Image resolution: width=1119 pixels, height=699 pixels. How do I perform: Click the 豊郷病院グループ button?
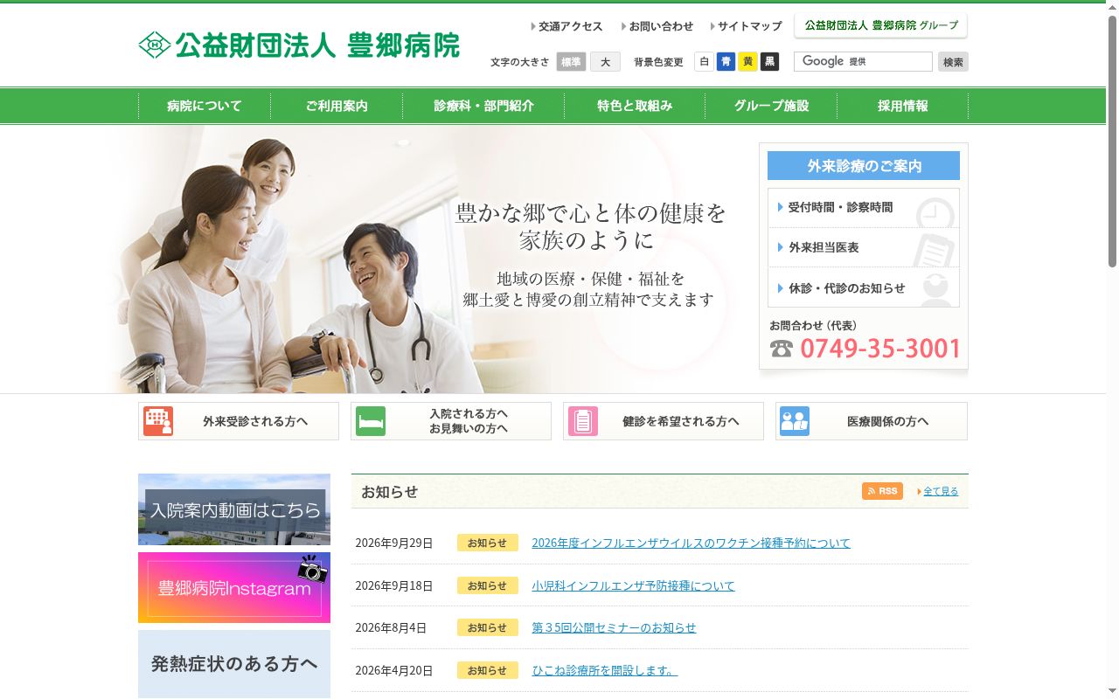[881, 25]
